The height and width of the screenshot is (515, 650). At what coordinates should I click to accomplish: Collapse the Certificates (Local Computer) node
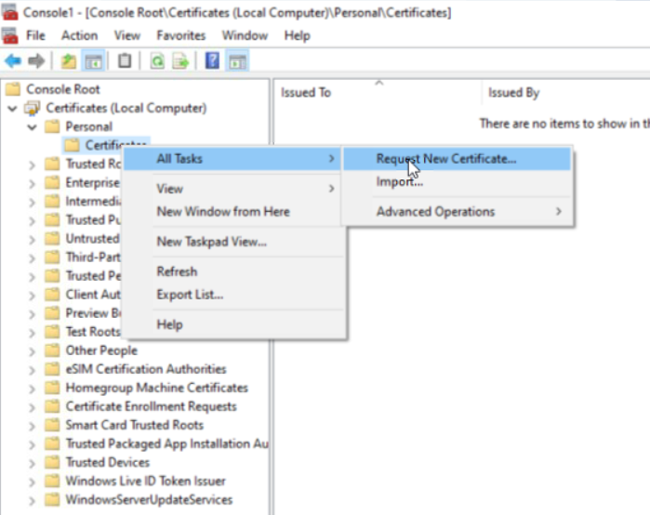click(12, 109)
